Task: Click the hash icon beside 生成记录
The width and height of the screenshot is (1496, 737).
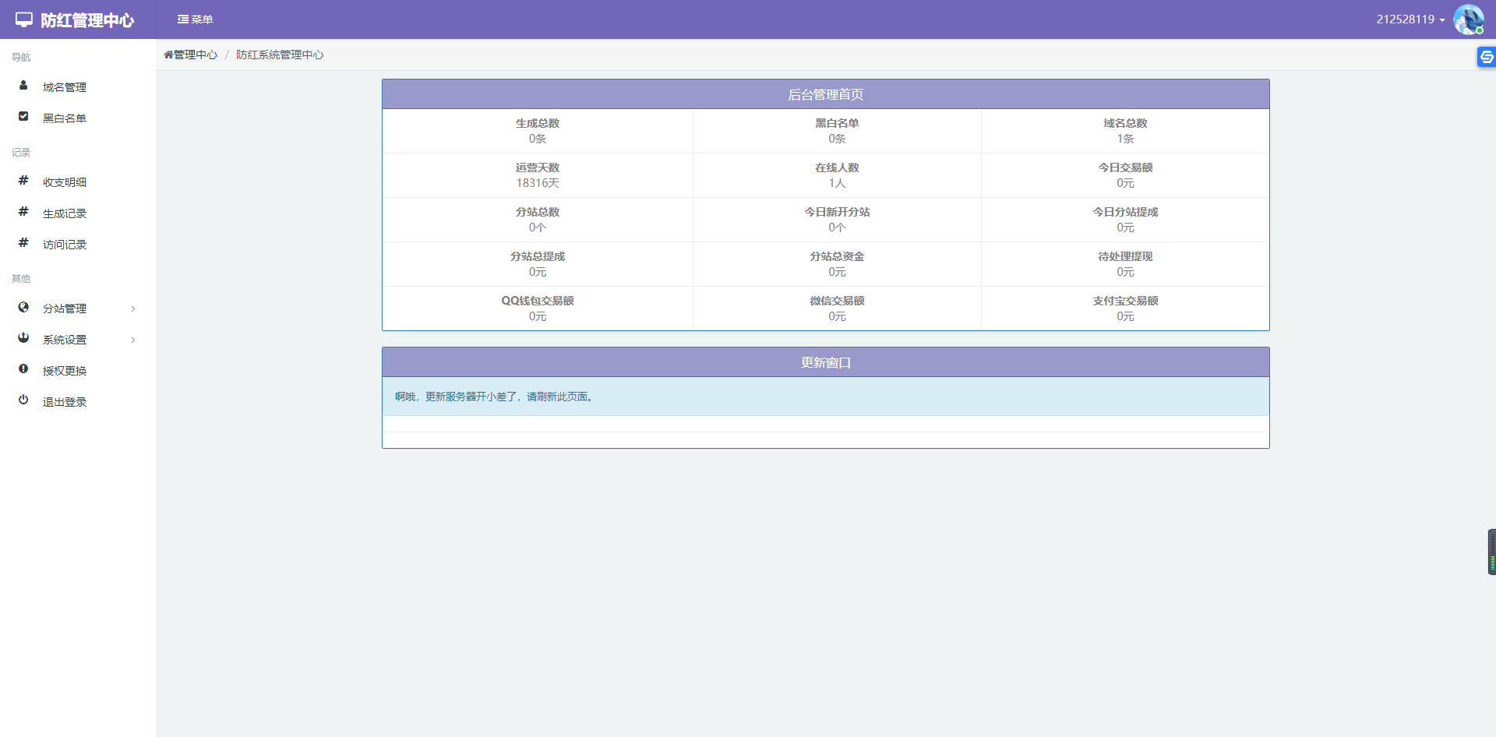Action: [x=23, y=212]
